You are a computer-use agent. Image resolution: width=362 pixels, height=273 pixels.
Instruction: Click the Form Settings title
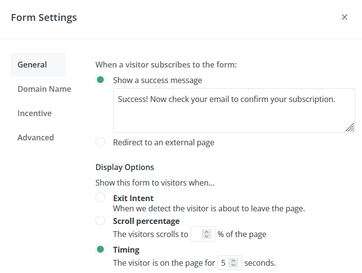coord(44,17)
